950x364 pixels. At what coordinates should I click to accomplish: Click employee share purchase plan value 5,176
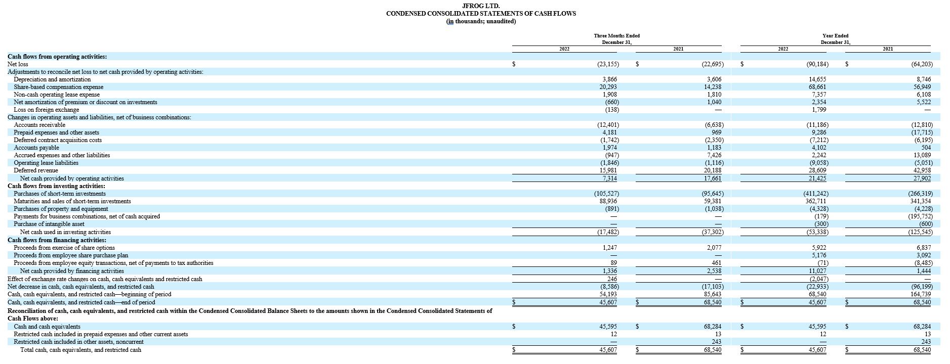coord(819,255)
